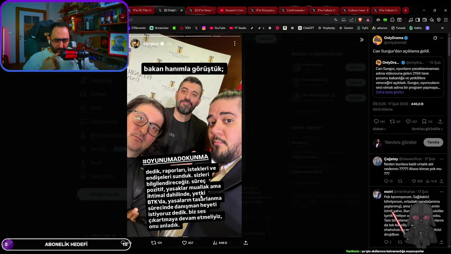The image size is (451, 254).
Task: Click the Grok icon on OnlyDrama post
Action: pos(435,38)
